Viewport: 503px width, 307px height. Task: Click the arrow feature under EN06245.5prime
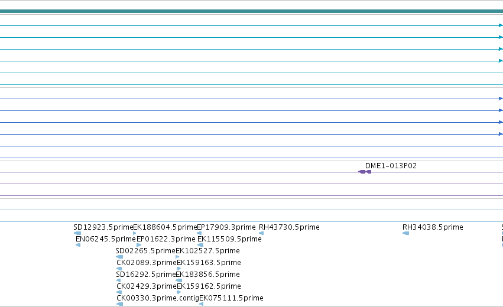tap(78, 245)
